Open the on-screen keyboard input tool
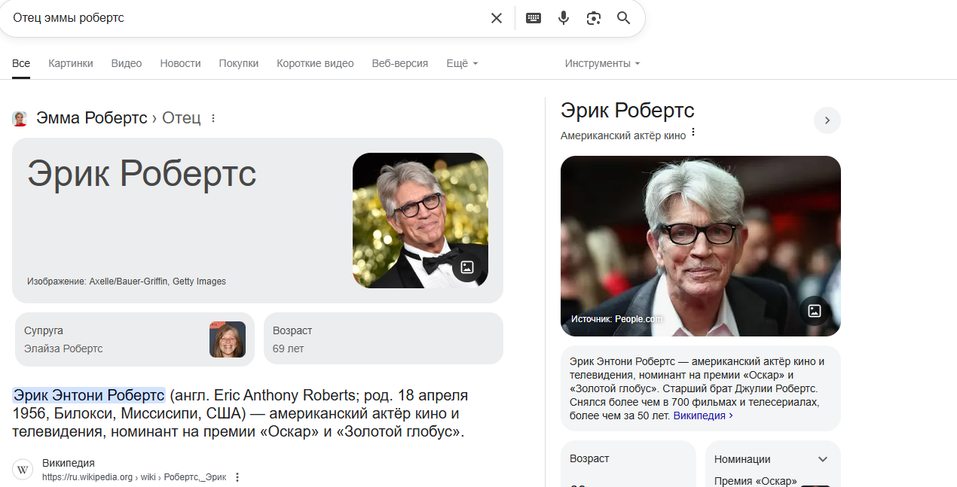This screenshot has height=487, width=957. coord(534,18)
